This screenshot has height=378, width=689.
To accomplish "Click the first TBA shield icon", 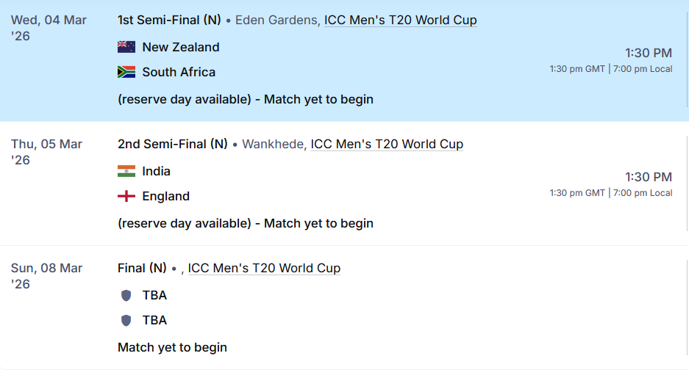I will (x=126, y=295).
